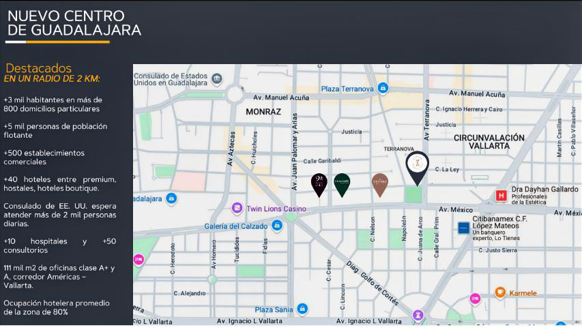Screen dimensions: 582x328
Task: Click the Plaza Terranova shopping pin
Action: 383,89
